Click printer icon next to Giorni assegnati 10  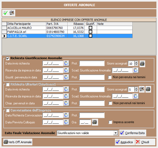pos(142,64)
